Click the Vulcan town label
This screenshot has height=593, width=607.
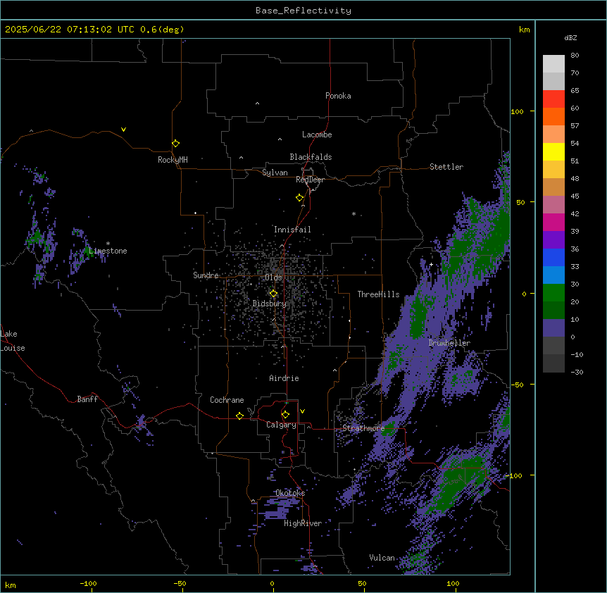382,558
